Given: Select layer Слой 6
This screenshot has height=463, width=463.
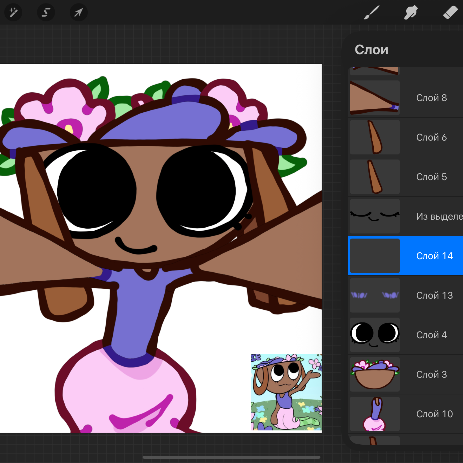Looking at the screenshot, I should click(x=405, y=137).
